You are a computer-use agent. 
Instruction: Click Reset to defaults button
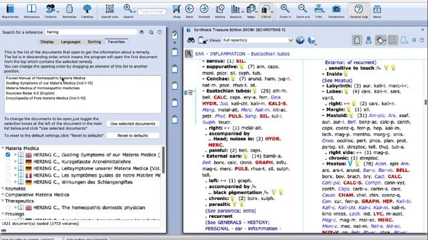pyautogui.click(x=132, y=135)
